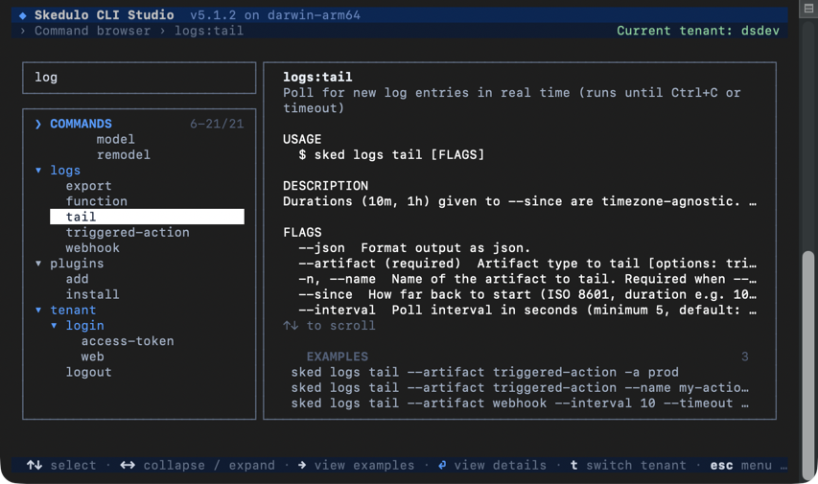Viewport: 818px width, 484px height.
Task: Click the log search input field
Action: click(x=139, y=78)
